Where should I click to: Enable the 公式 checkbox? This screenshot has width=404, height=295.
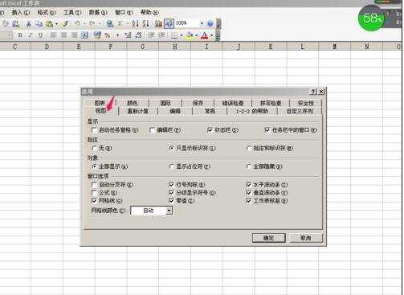[x=94, y=193]
